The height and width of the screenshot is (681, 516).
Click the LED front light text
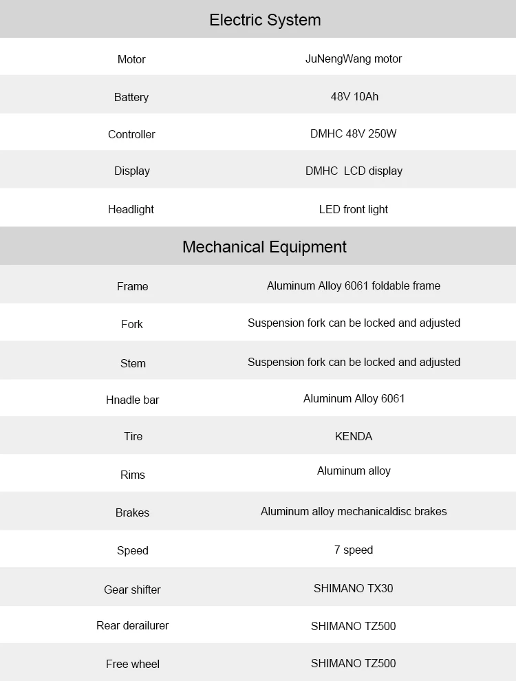pos(353,209)
